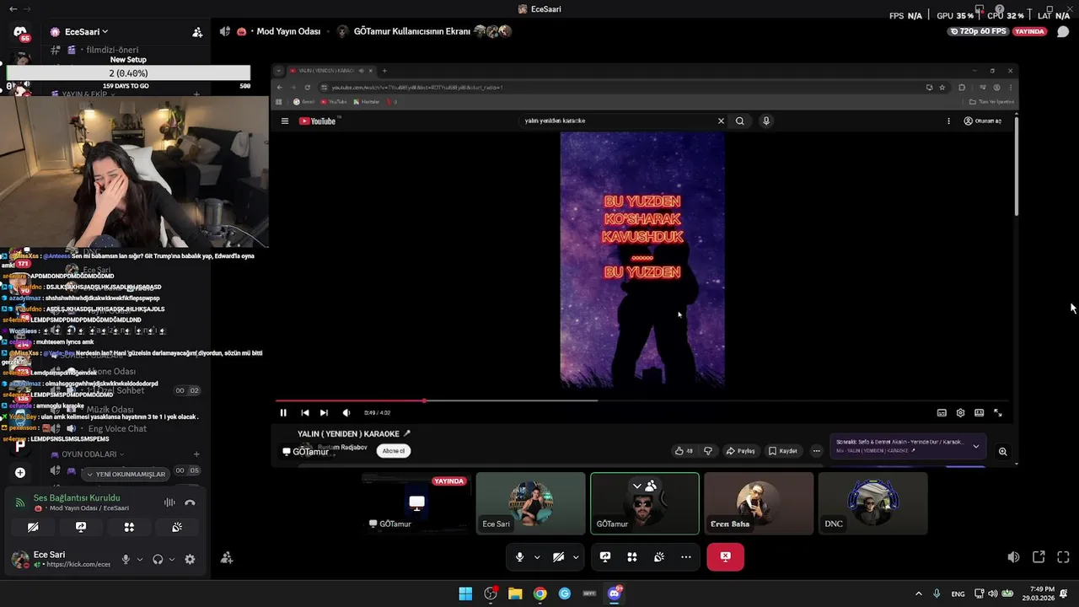Screen dimensions: 1079x607
Task: Open Discord user settings gear
Action: coord(190,559)
